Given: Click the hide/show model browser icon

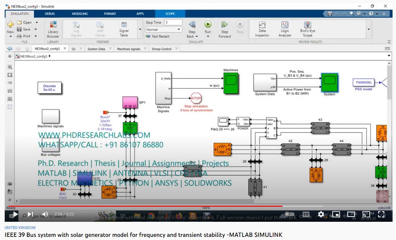Looking at the screenshot, I should coord(10,56).
